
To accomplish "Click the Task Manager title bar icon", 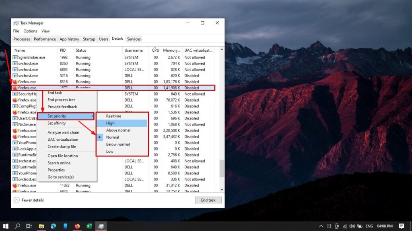I will point(16,23).
